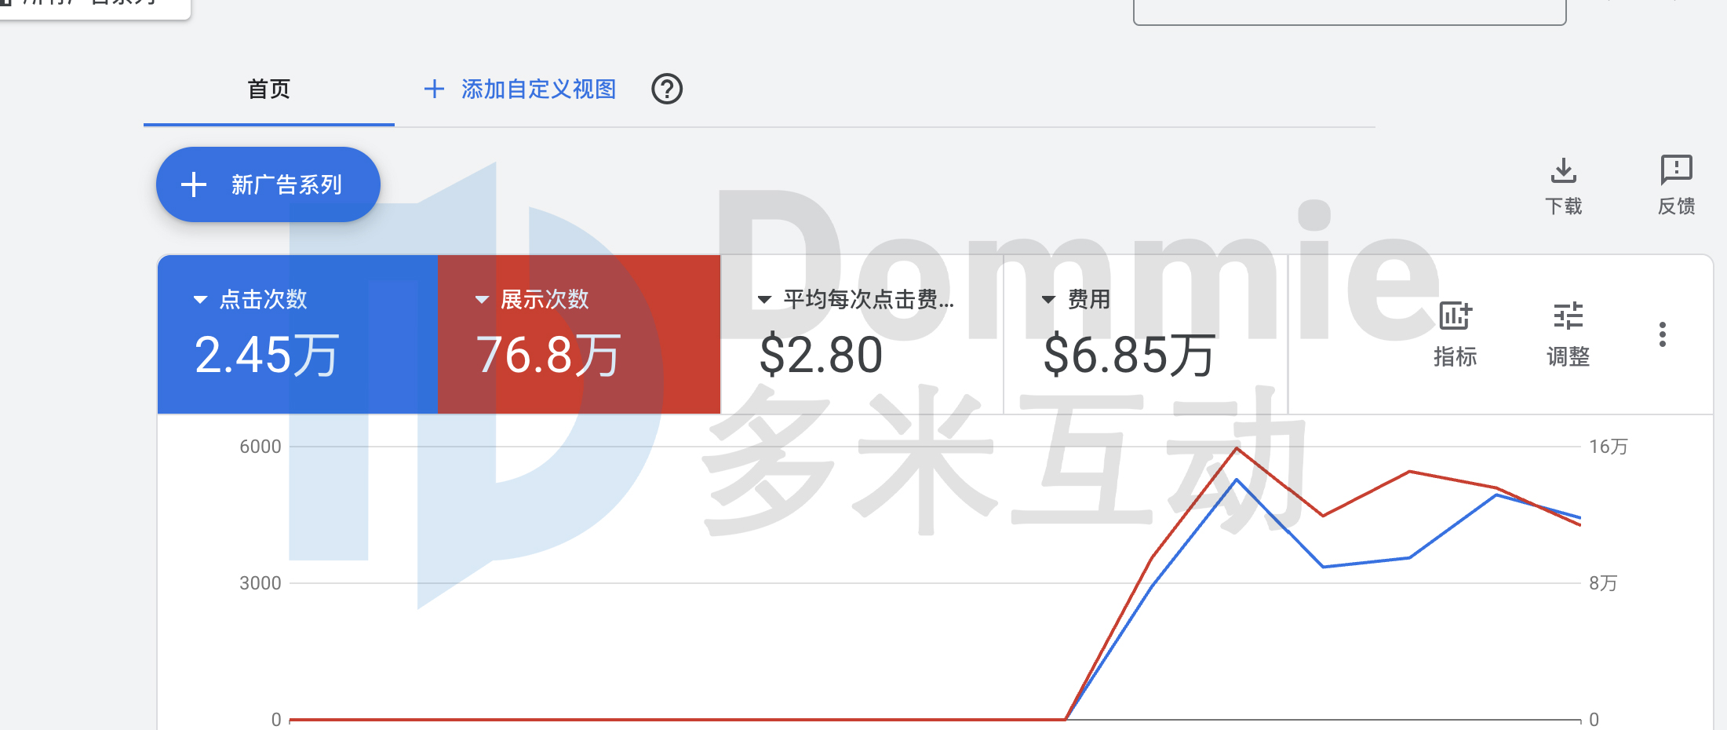Viewport: 1727px width, 730px height.
Task: Expand the 平均每次点击费 metric dropdown
Action: click(763, 299)
